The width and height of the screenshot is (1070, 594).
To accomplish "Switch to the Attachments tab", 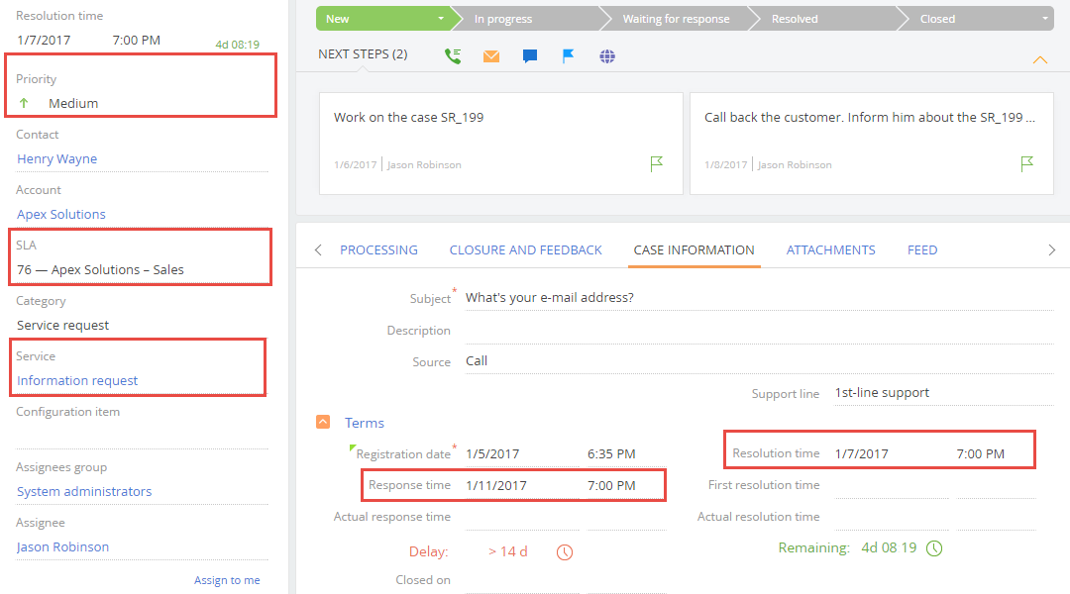I will pyautogui.click(x=830, y=249).
